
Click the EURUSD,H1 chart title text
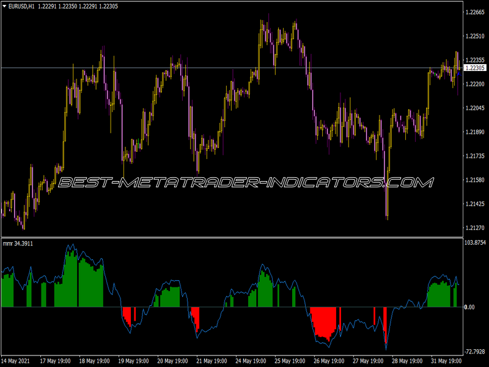tap(21, 6)
